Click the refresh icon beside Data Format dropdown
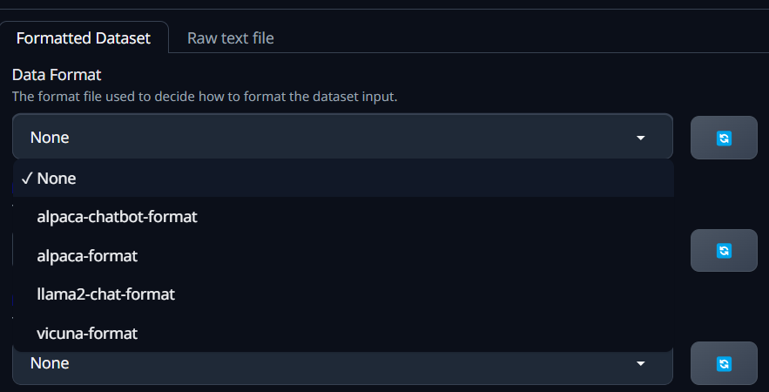This screenshot has height=392, width=769. pos(724,138)
